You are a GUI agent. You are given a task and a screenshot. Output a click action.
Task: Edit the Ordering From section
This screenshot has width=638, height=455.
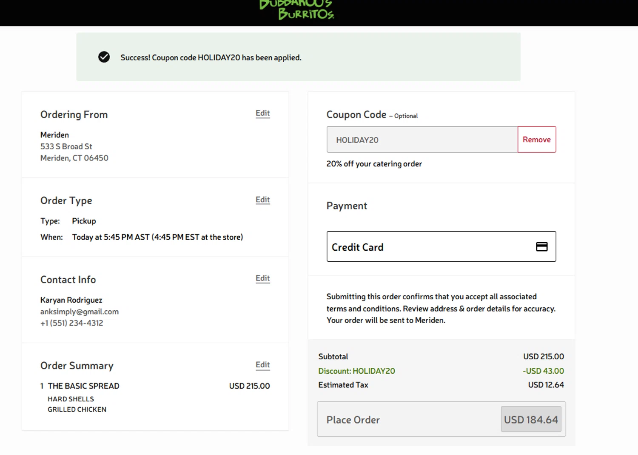click(262, 113)
